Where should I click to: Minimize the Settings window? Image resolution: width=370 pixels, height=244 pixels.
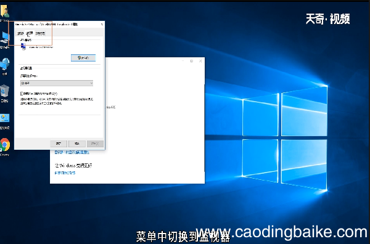tap(183, 61)
